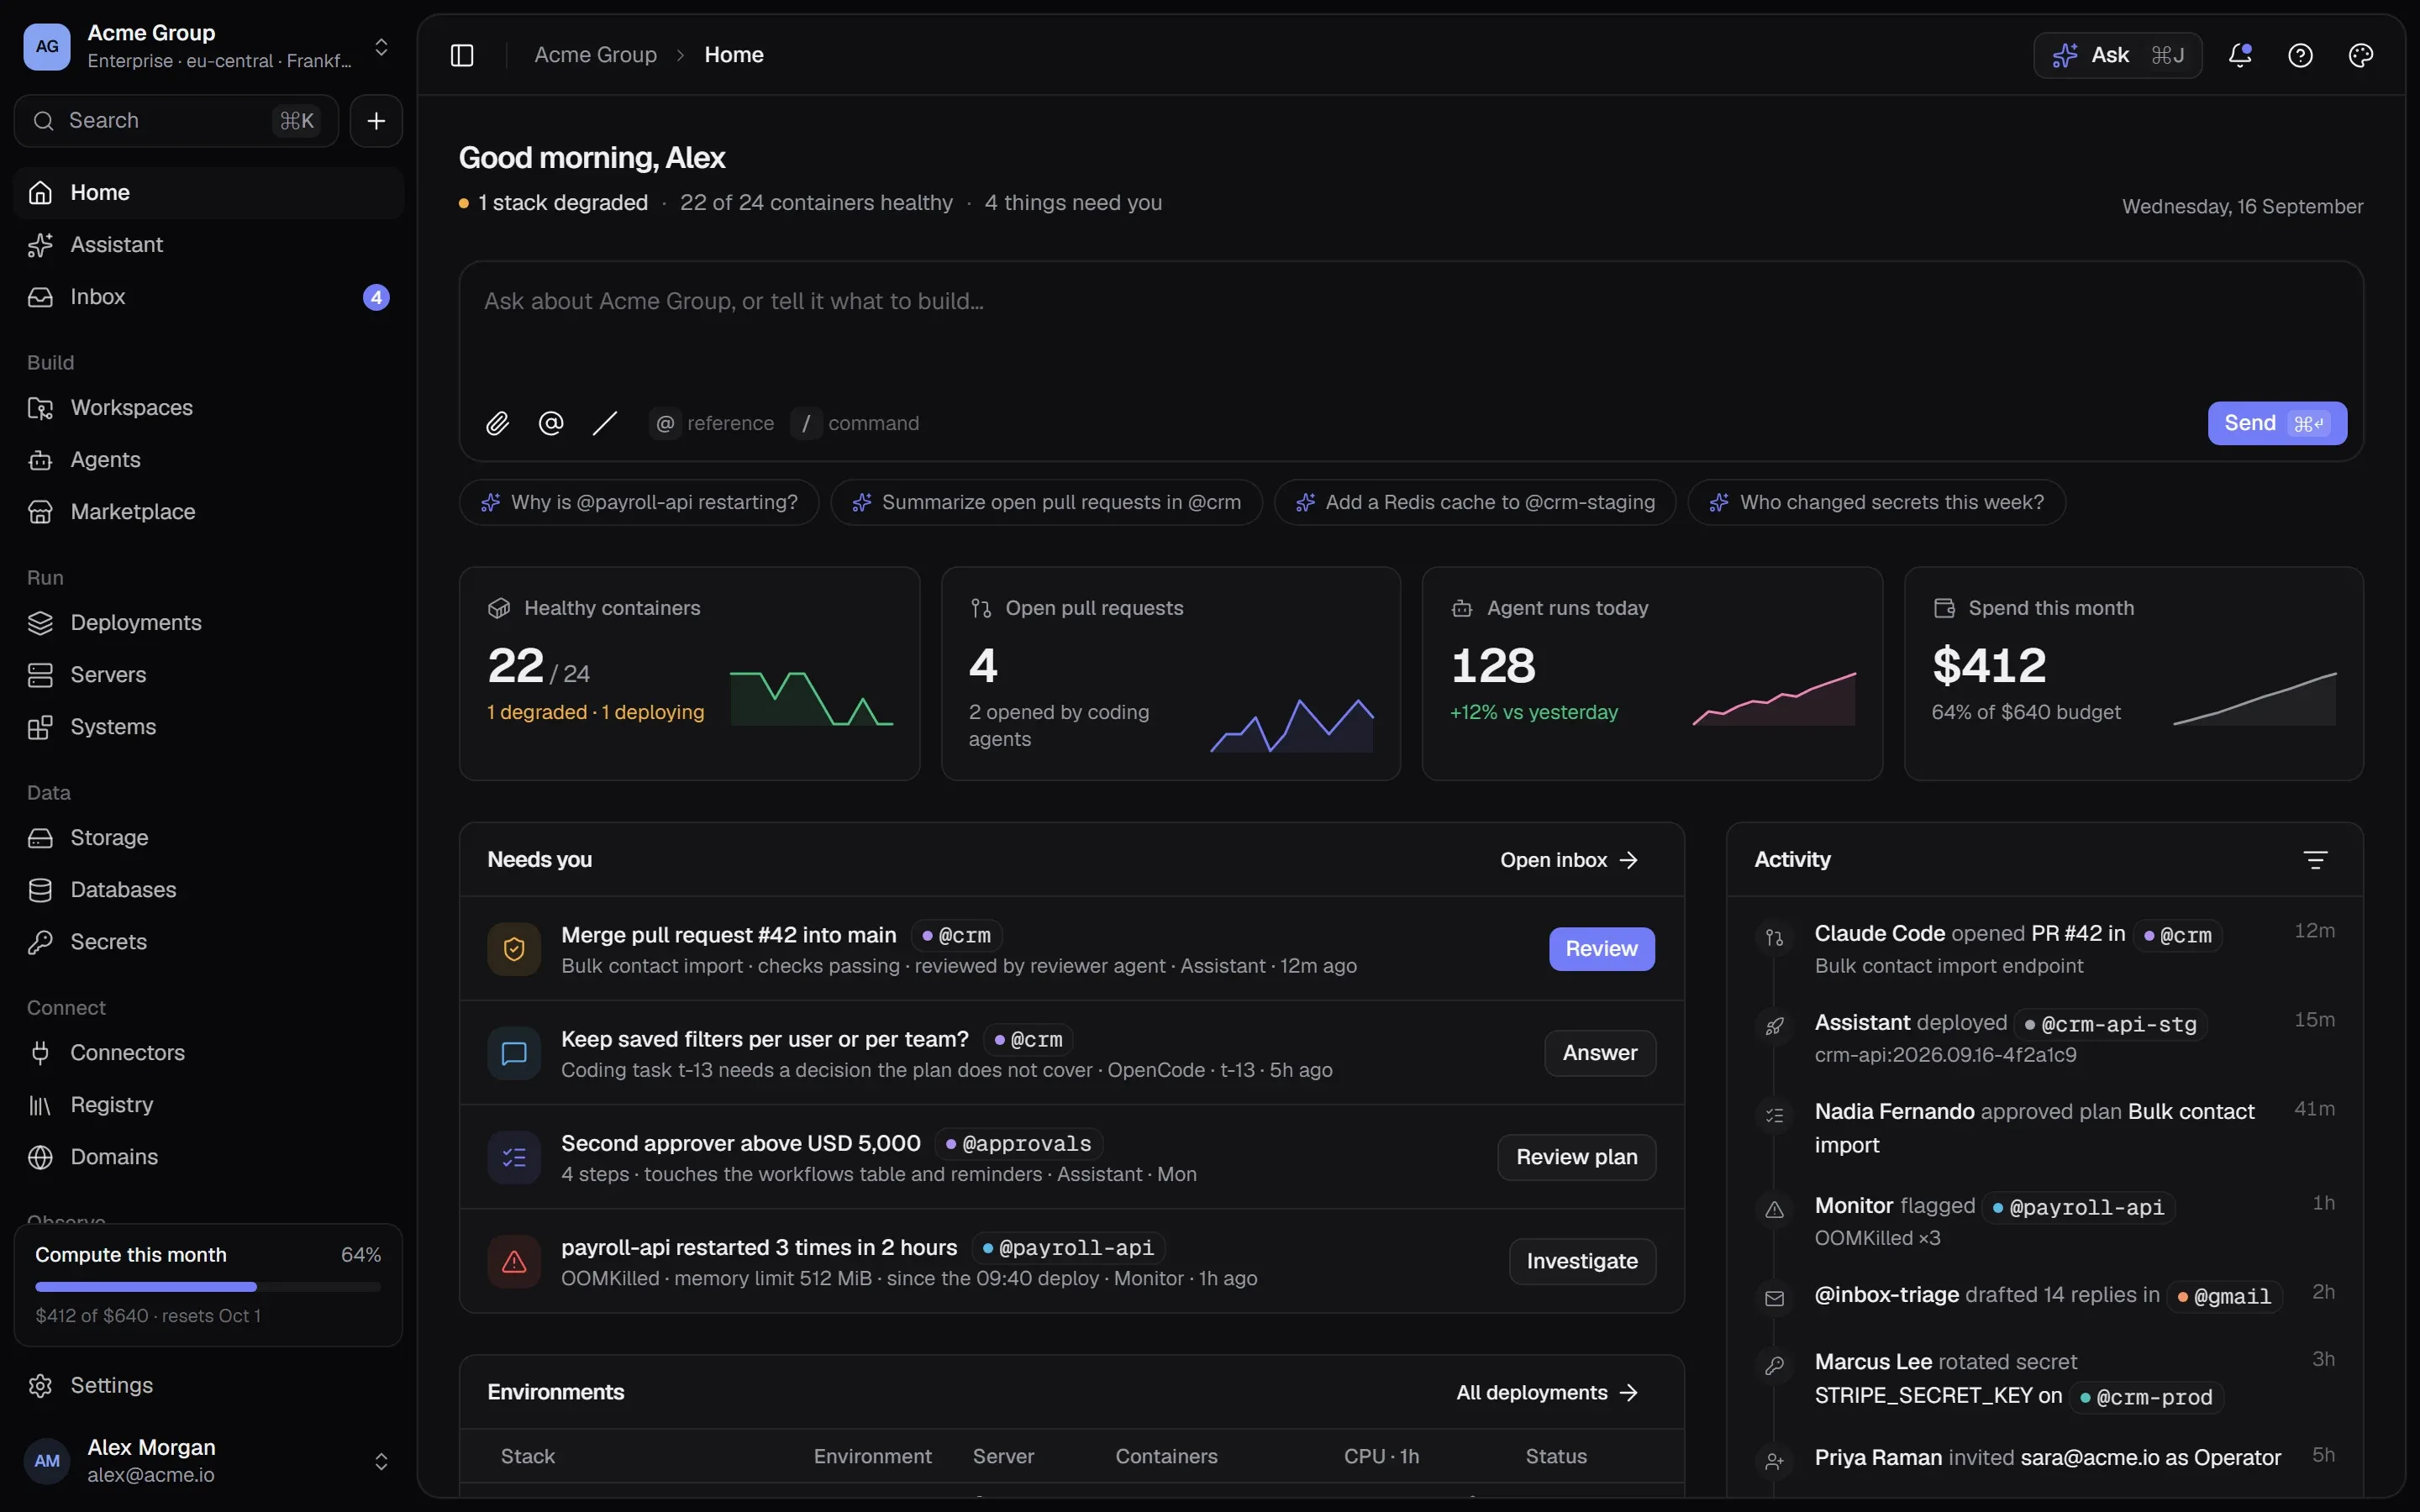
Task: Click the Send button
Action: (2277, 423)
